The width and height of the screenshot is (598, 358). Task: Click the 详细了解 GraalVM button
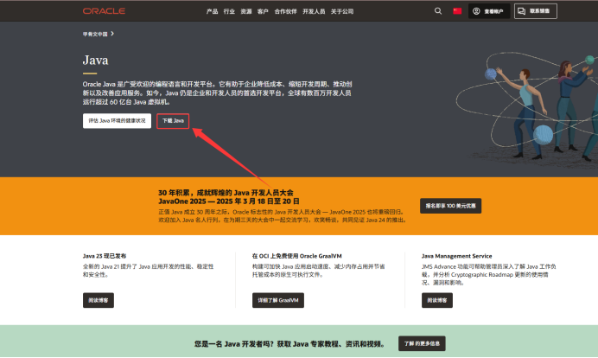click(x=278, y=300)
